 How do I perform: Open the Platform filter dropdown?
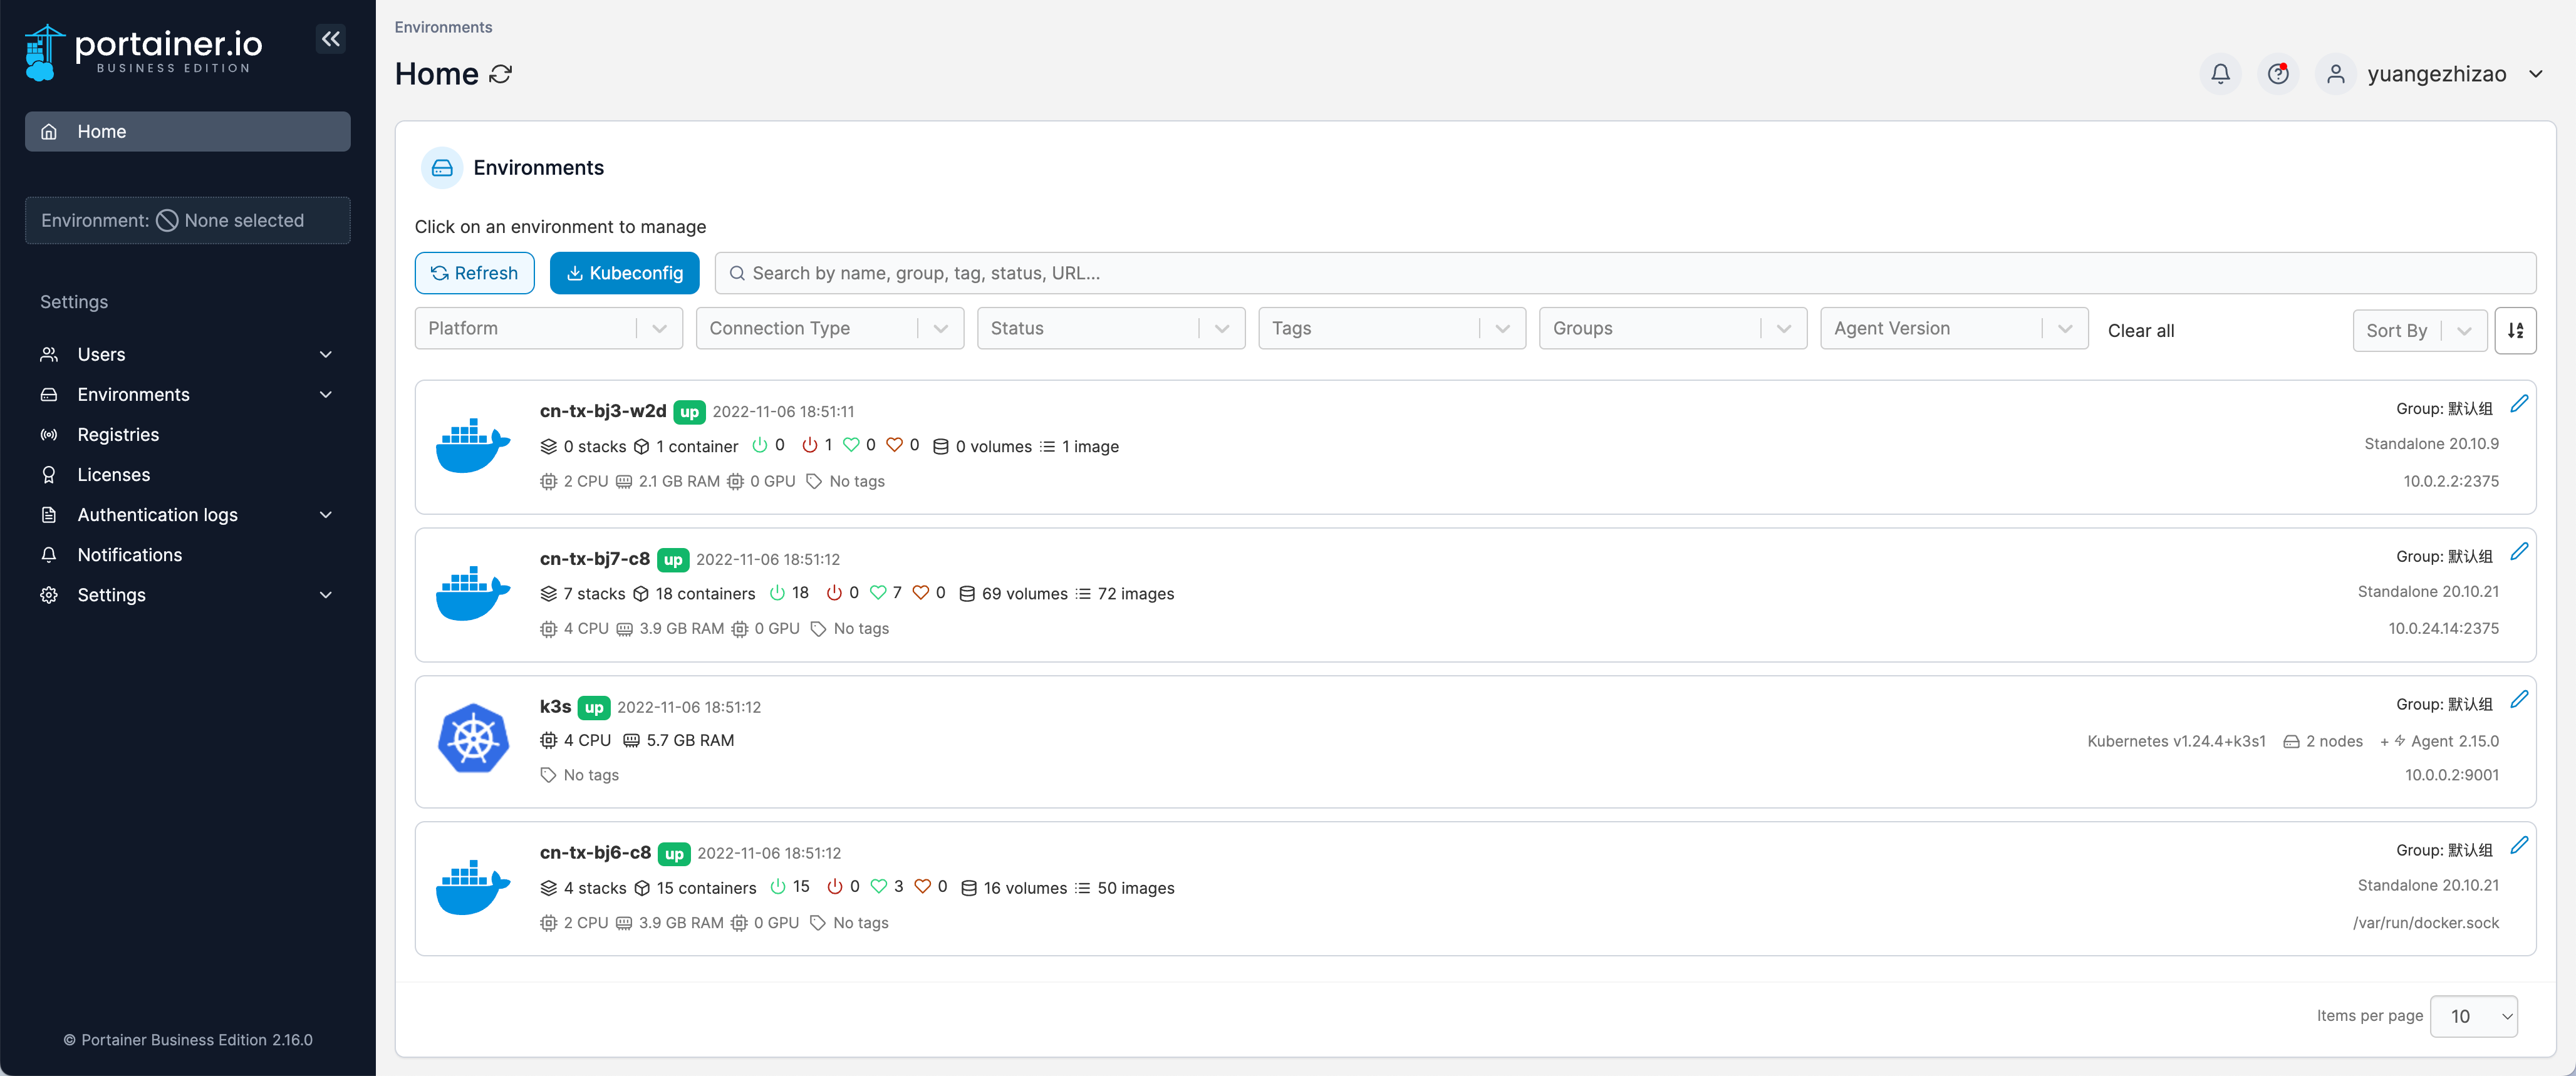tap(549, 329)
